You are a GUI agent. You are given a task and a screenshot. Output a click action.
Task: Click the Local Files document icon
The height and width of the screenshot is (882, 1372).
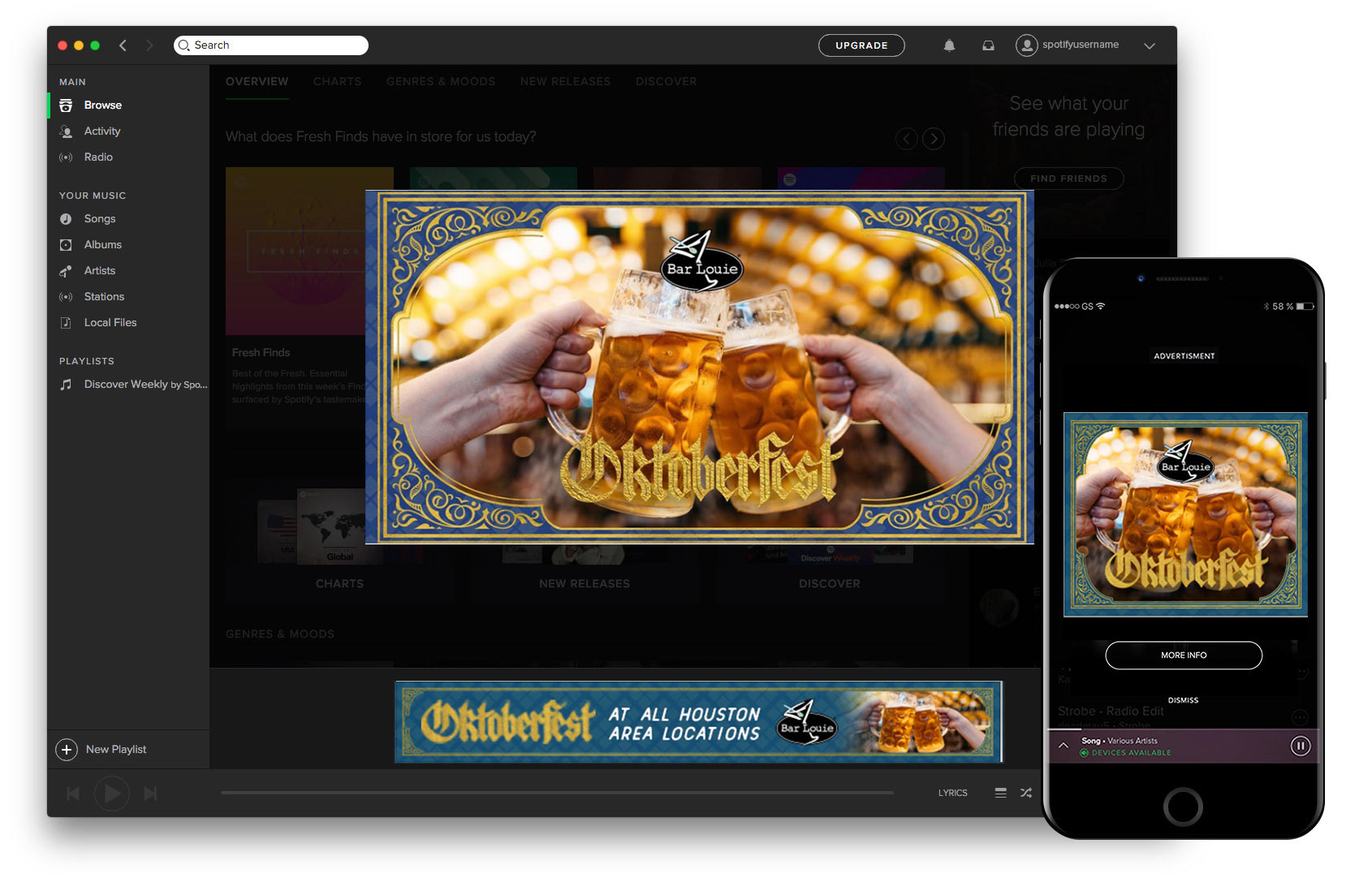click(x=66, y=323)
